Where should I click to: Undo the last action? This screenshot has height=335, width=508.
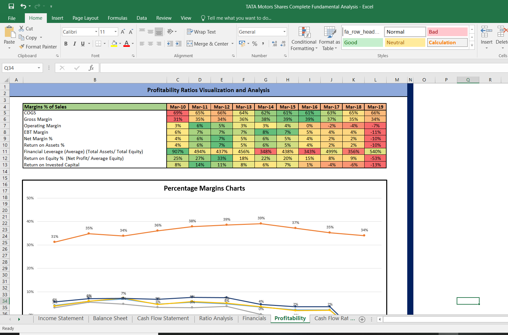click(x=23, y=6)
